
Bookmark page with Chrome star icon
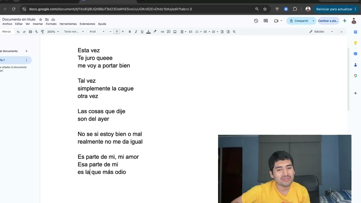click(x=265, y=9)
